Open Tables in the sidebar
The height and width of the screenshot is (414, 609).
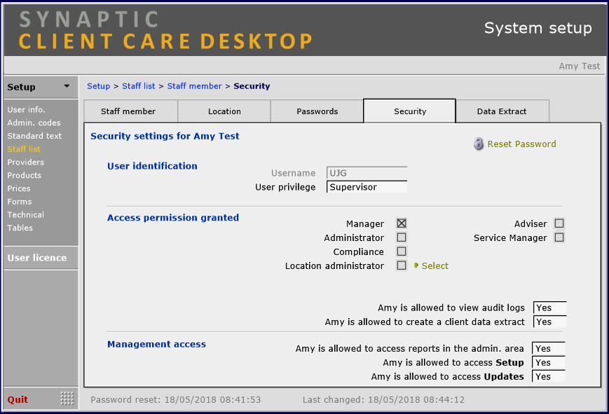coord(20,228)
